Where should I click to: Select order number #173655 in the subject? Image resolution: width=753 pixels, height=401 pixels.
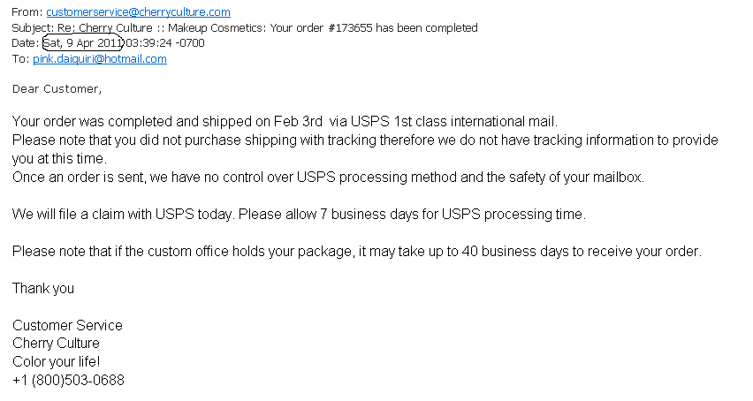coord(350,27)
